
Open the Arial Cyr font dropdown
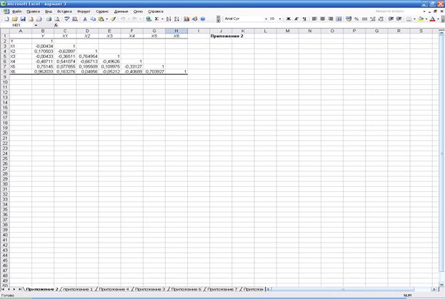(266, 19)
